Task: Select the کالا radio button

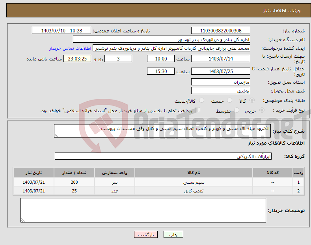Action: pos(252,100)
